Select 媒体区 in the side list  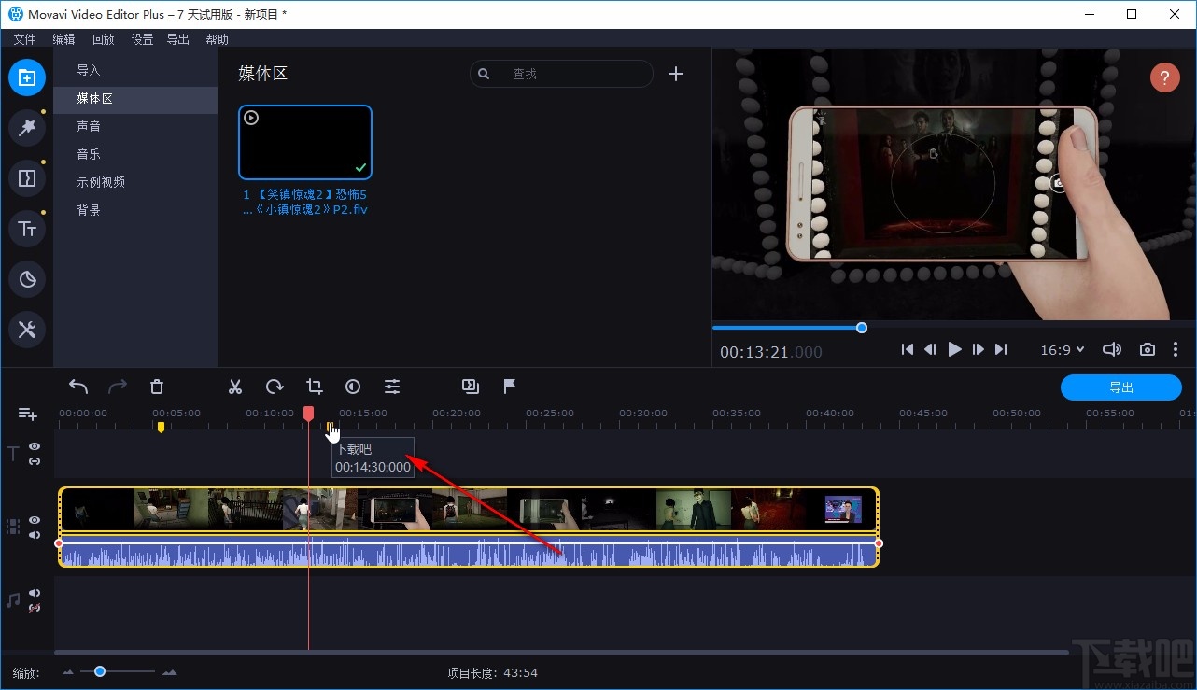tap(135, 98)
